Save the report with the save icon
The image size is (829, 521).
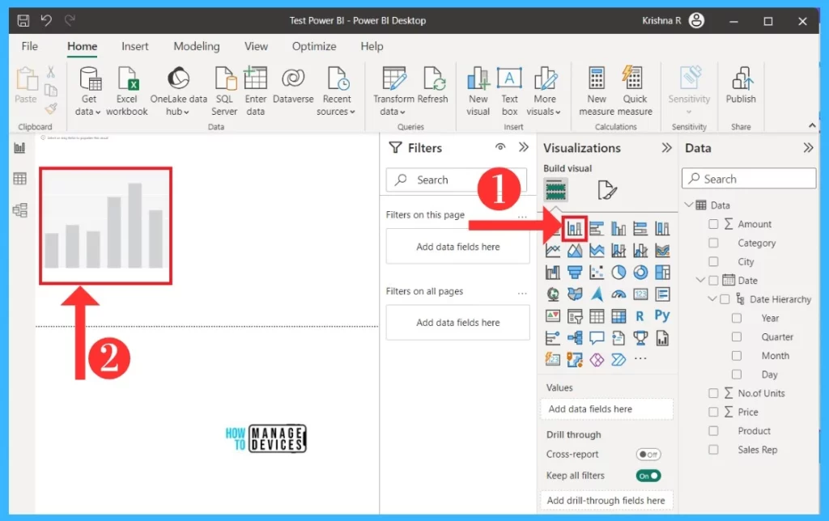pyautogui.click(x=23, y=20)
